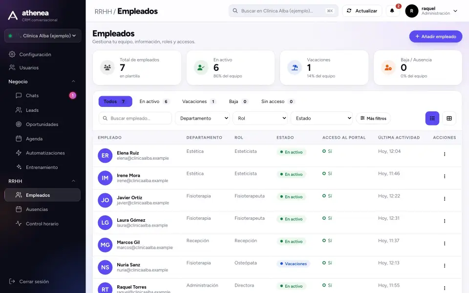Viewport: 469px width, 293px height.
Task: Click the Actualizar button
Action: click(x=362, y=11)
